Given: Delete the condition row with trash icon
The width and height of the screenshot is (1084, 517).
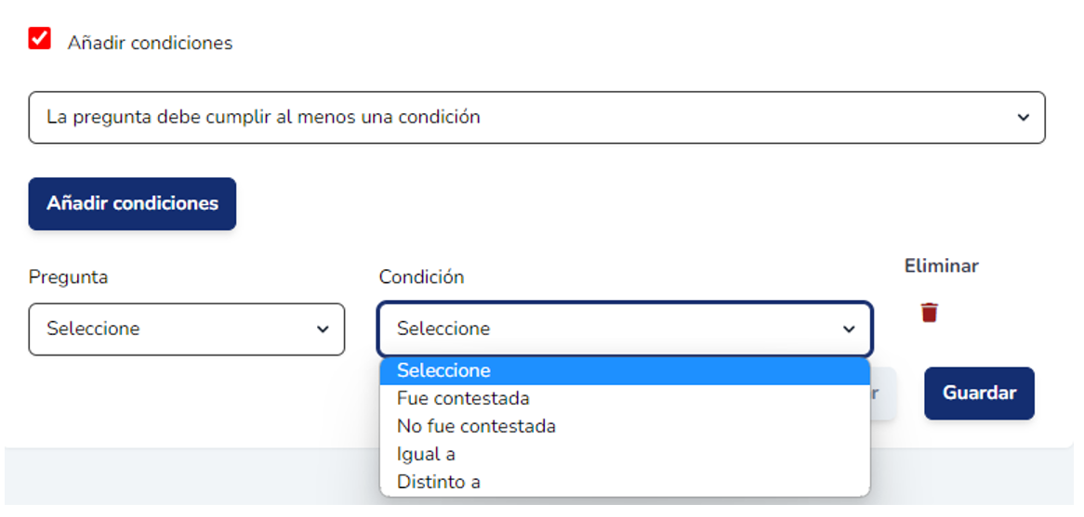Looking at the screenshot, I should [x=929, y=313].
